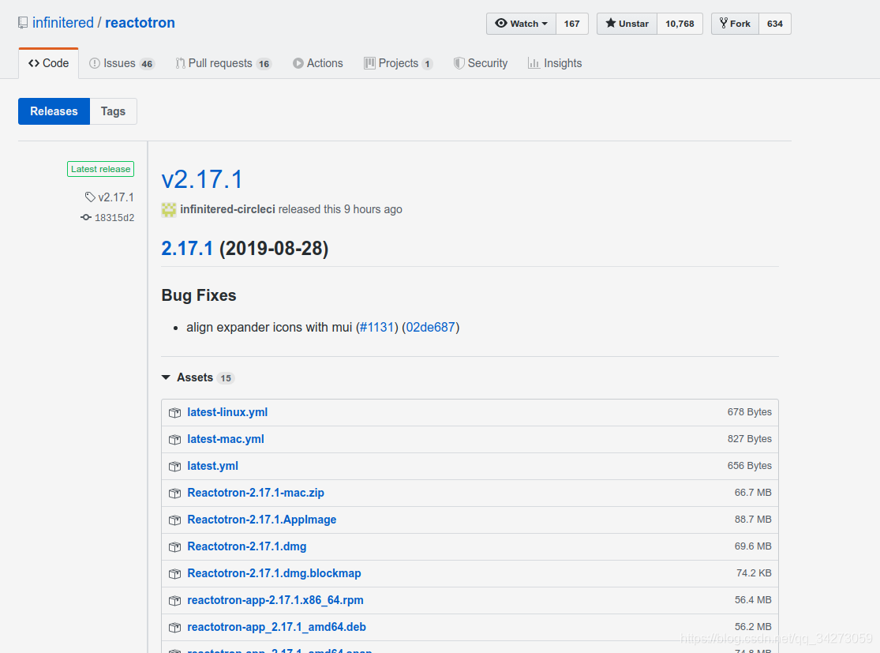View the 634 forks count
Image resolution: width=880 pixels, height=653 pixels.
point(774,24)
